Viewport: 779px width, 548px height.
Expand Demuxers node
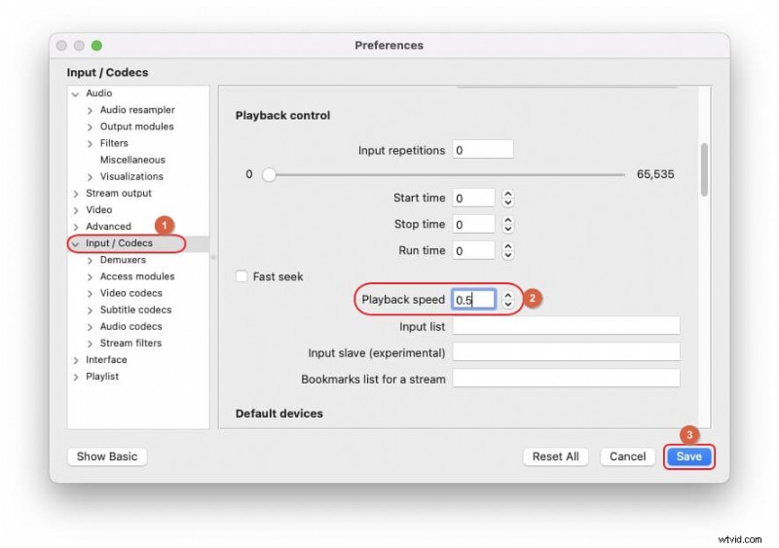point(90,260)
